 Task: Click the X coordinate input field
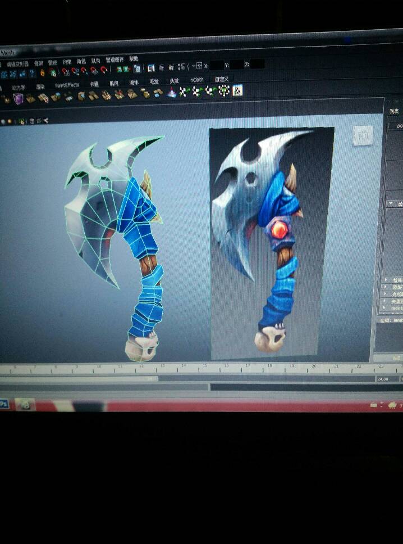[x=217, y=65]
